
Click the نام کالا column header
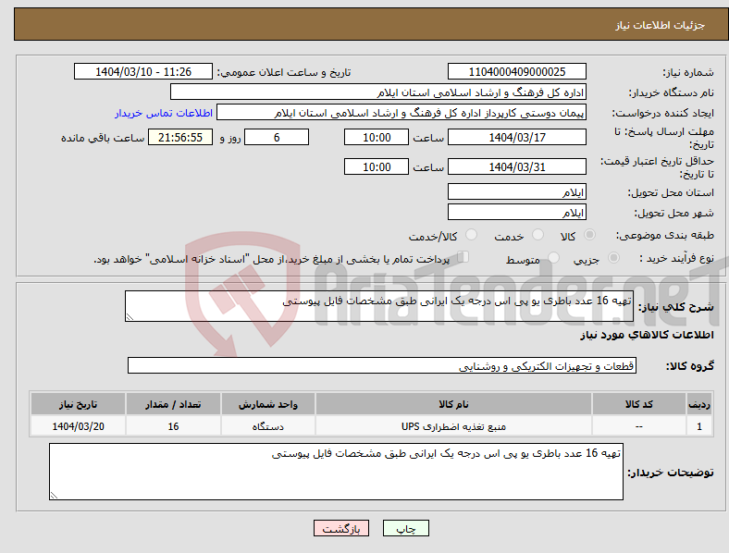tap(453, 404)
